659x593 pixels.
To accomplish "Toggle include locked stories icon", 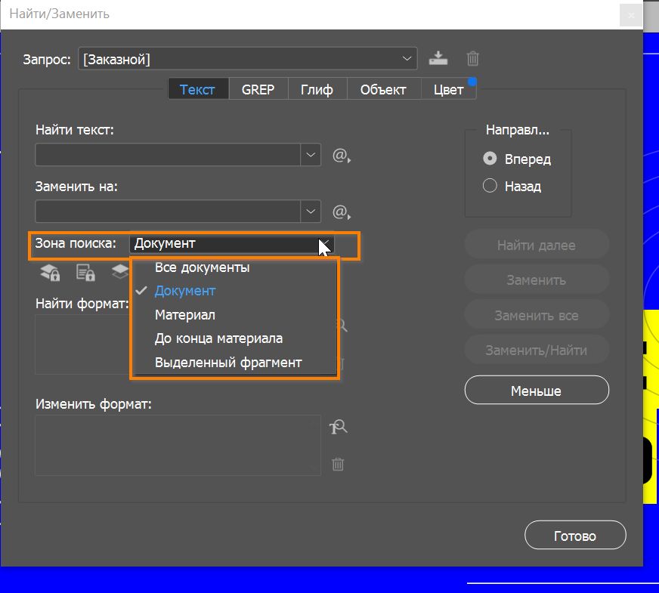I will click(85, 273).
